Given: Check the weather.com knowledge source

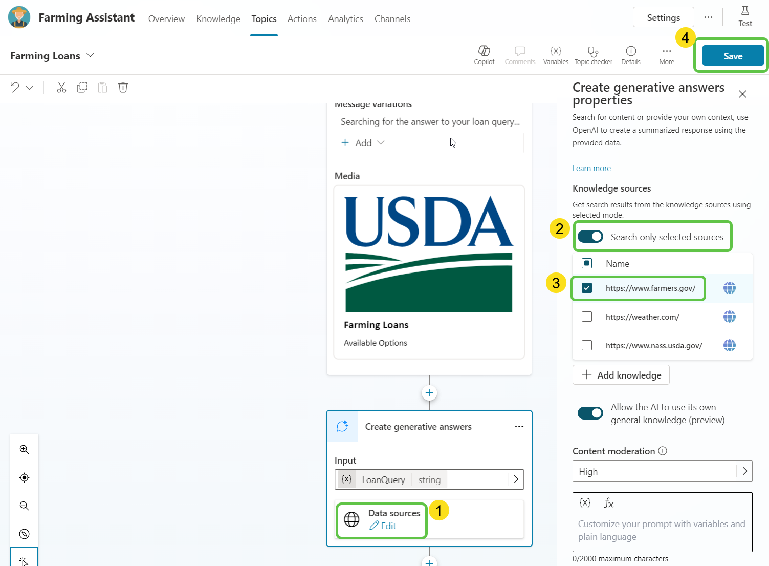Looking at the screenshot, I should tap(587, 317).
